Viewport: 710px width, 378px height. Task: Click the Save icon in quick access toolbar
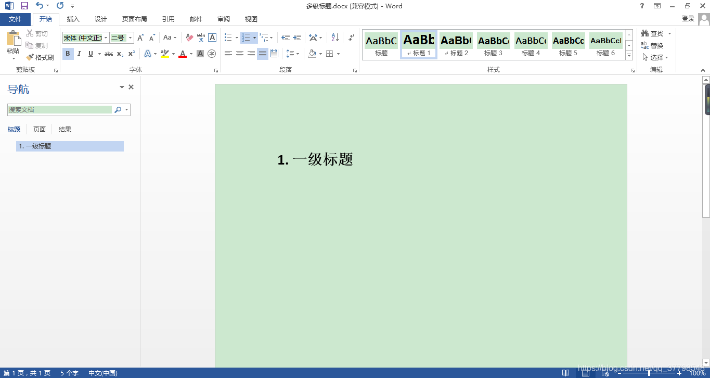(x=24, y=6)
